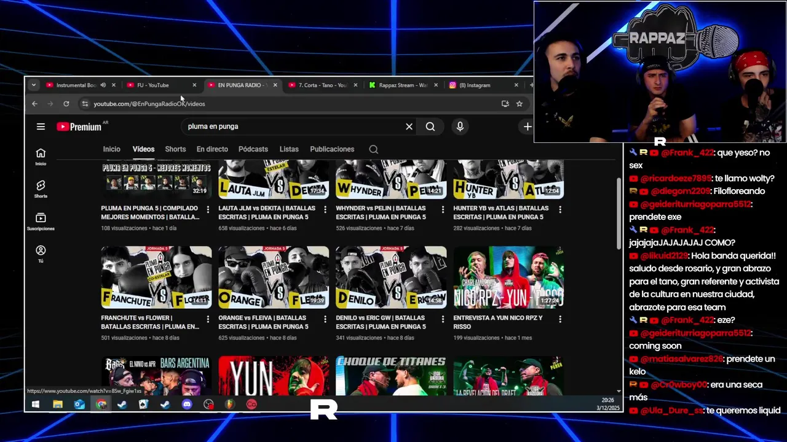Open the Tú profile sidebar item
Screen dimensions: 787x442
(x=41, y=254)
